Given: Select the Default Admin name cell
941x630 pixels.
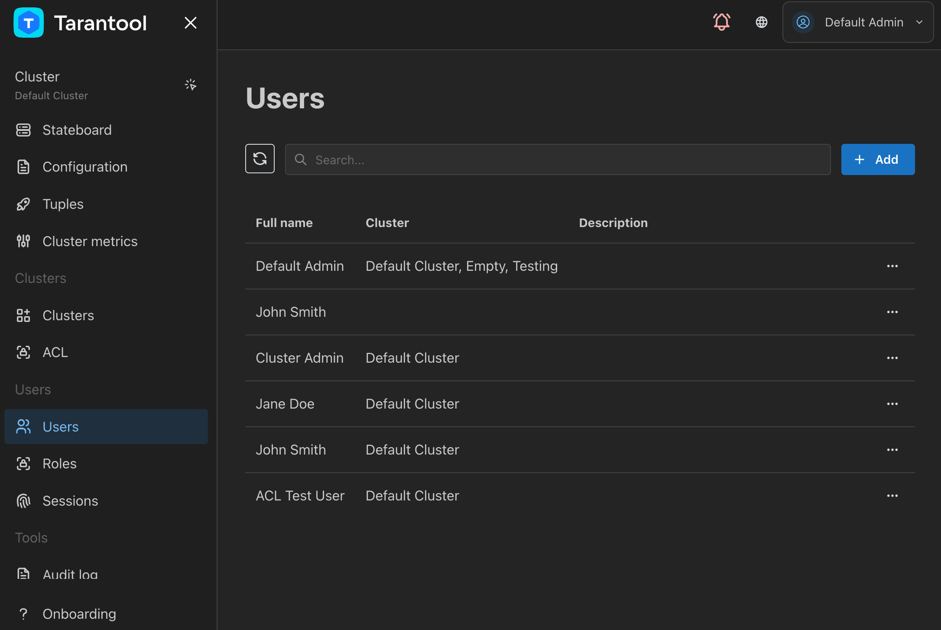Looking at the screenshot, I should coord(300,266).
